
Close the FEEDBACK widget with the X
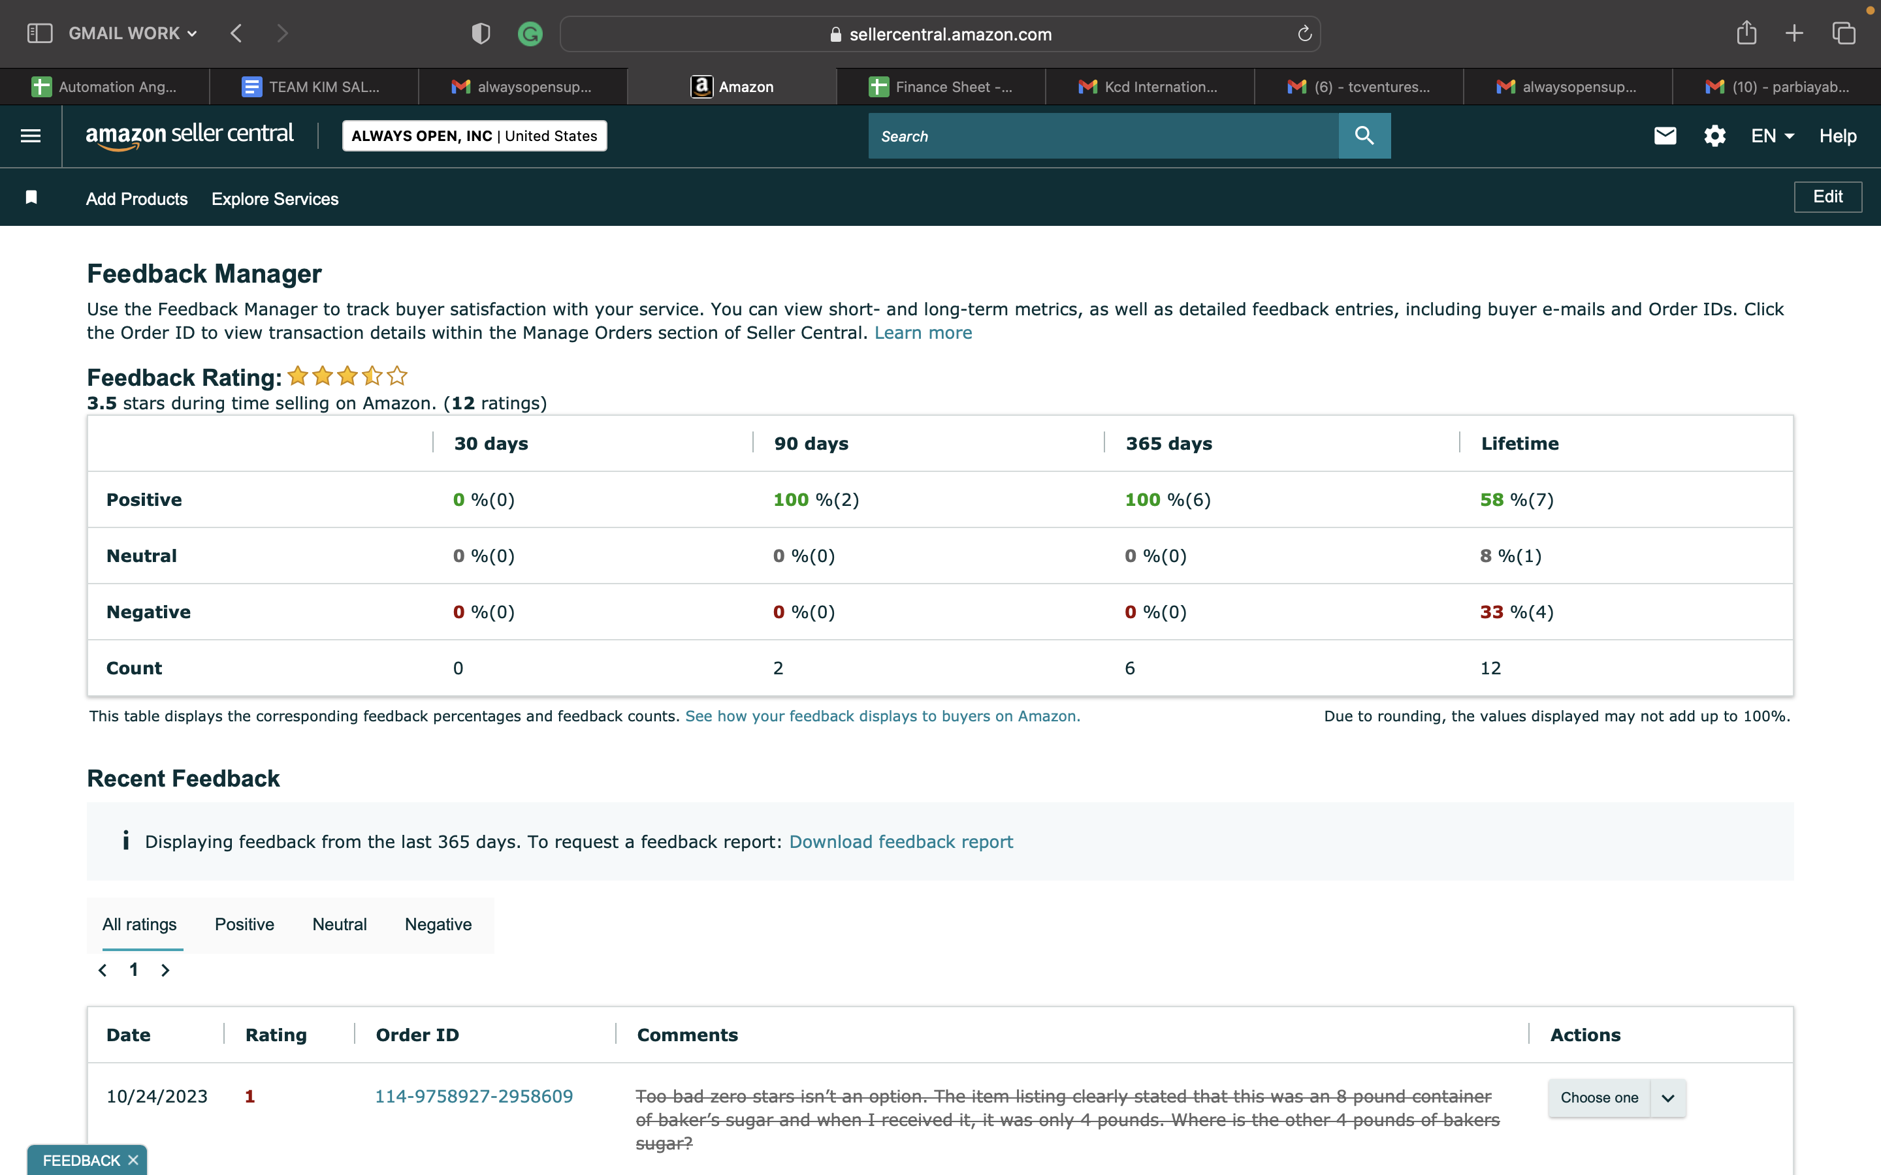click(133, 1159)
